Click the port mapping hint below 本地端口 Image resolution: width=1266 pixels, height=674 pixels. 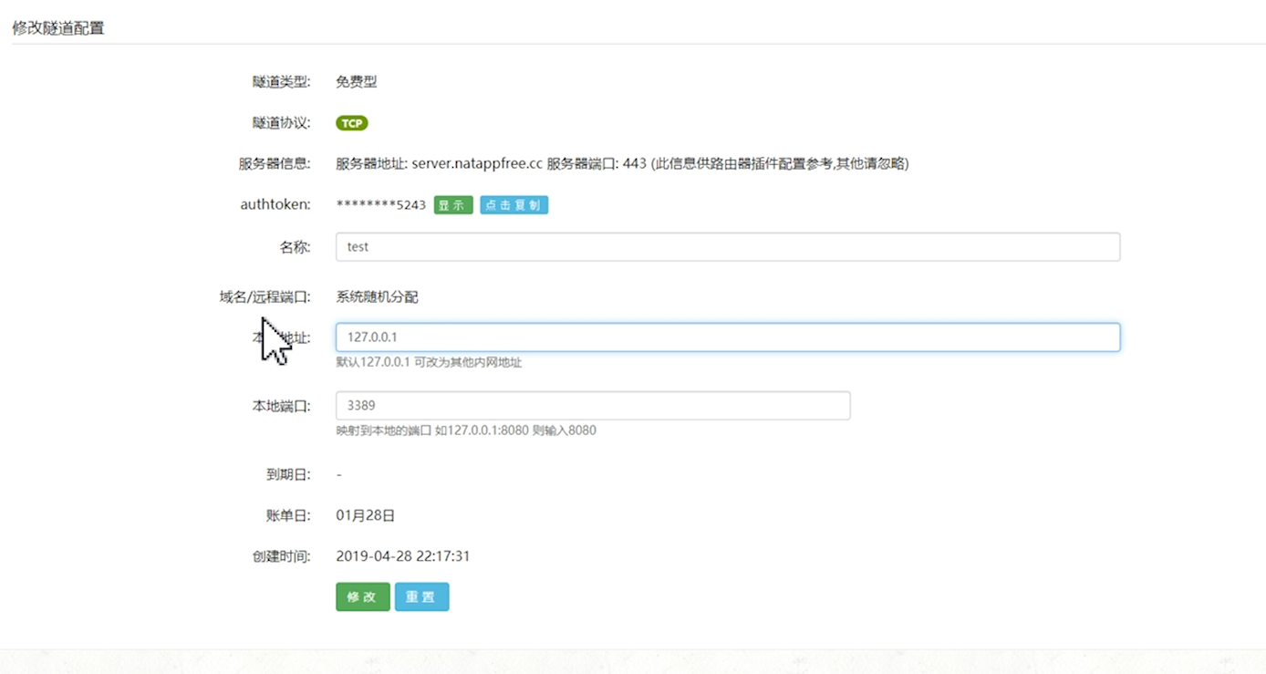click(465, 430)
